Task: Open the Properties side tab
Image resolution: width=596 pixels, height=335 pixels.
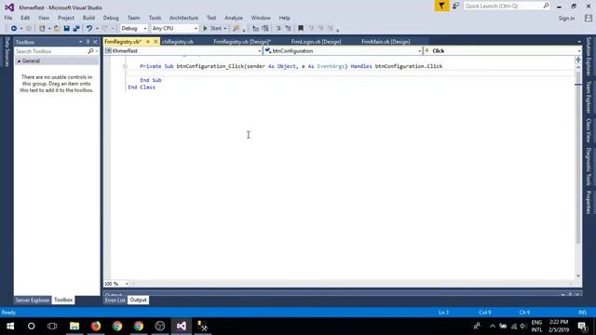Action: (x=589, y=203)
